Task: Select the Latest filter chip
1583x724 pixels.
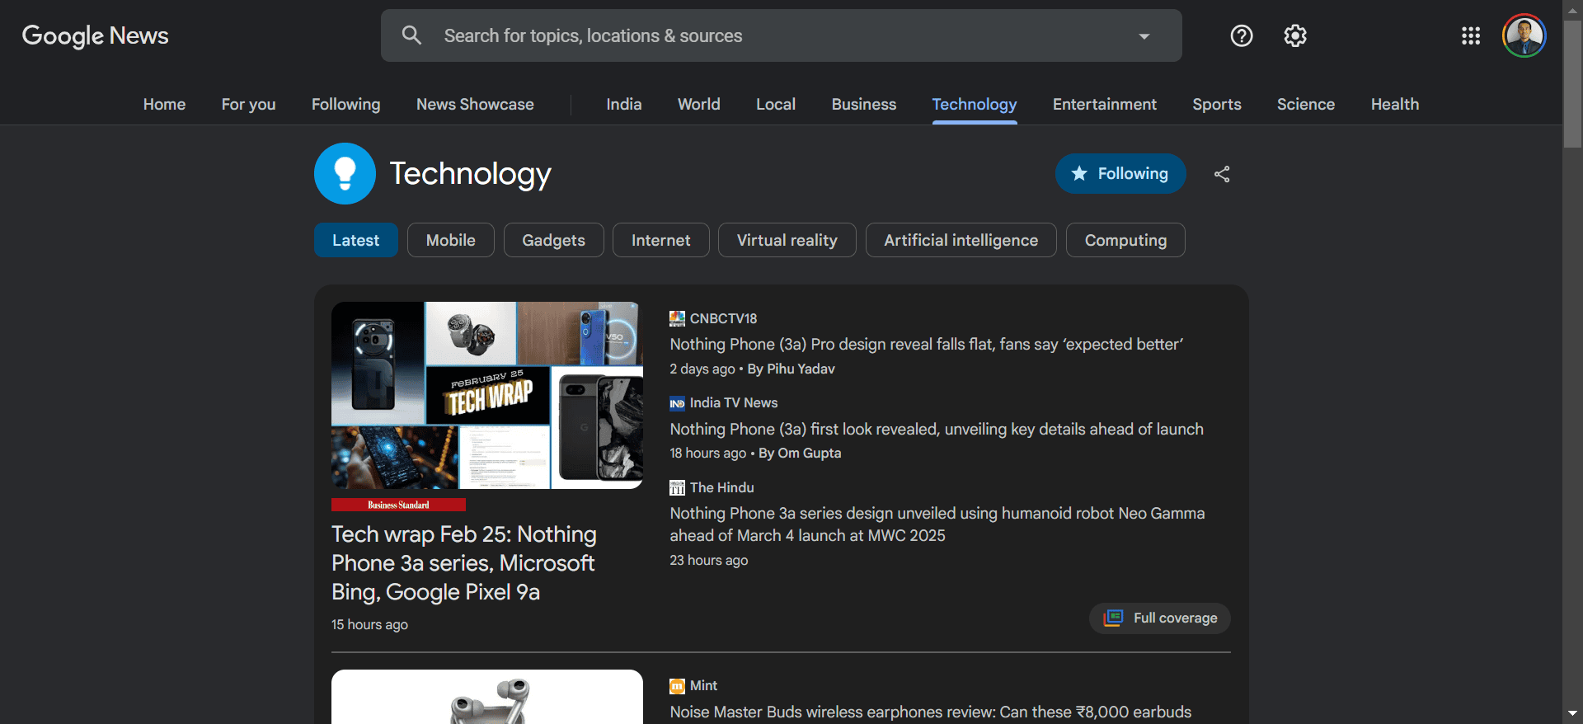Action: coord(355,240)
